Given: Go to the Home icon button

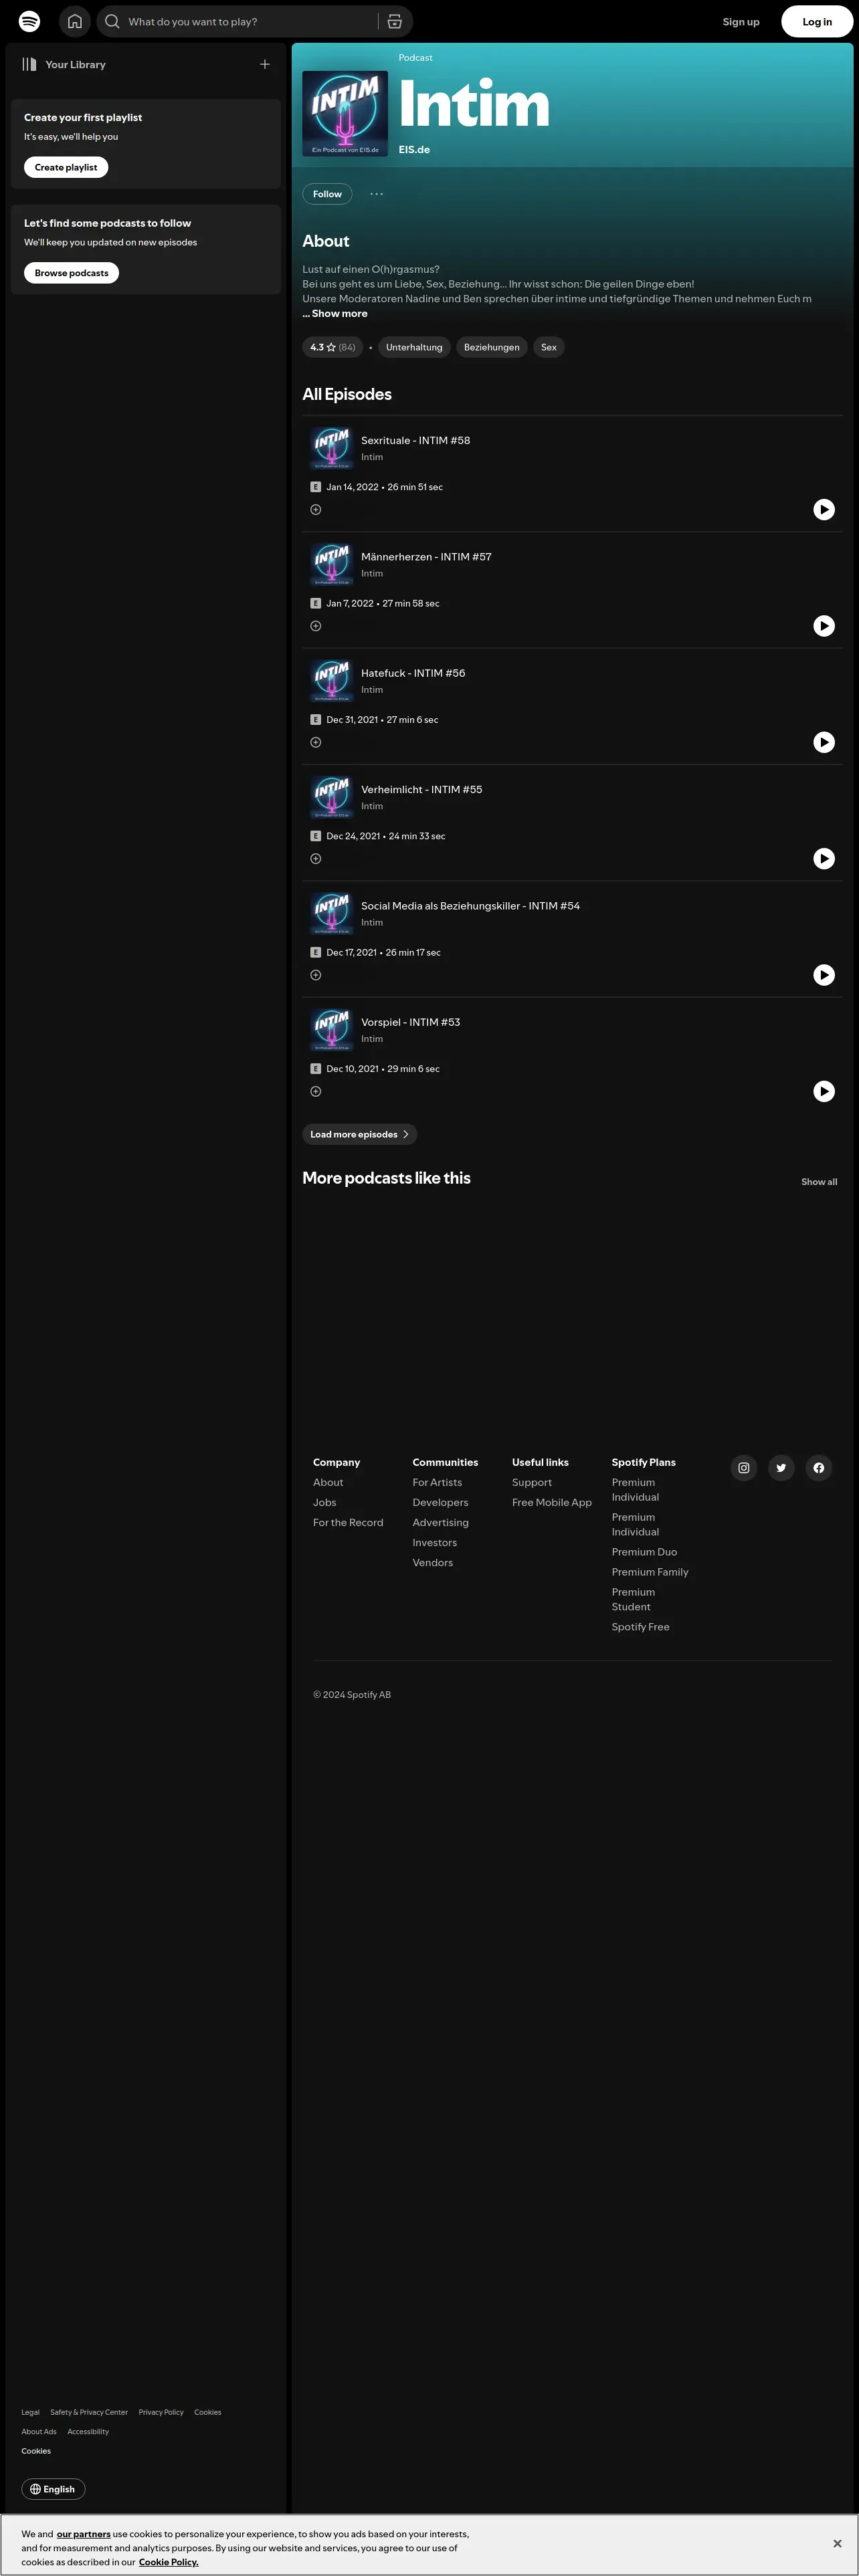Looking at the screenshot, I should (75, 21).
